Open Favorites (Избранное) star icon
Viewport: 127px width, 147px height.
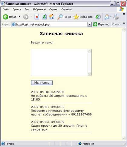pos(76,17)
